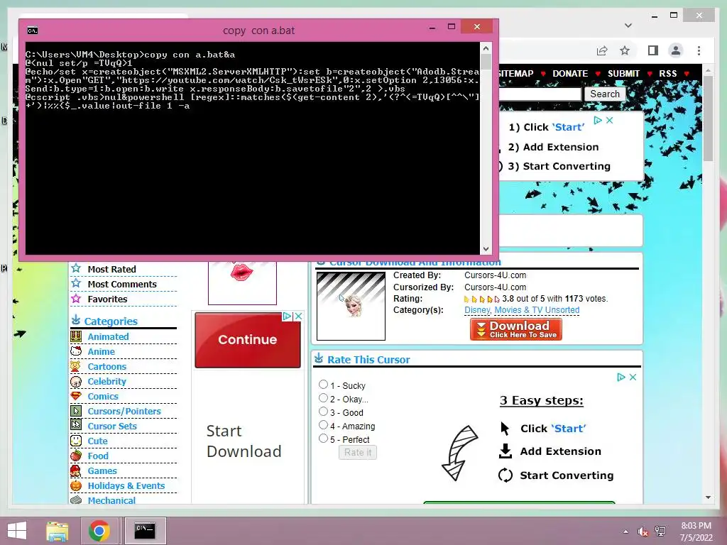
Task: Click the taskbar clock showing 8:03 PM
Action: point(696,532)
